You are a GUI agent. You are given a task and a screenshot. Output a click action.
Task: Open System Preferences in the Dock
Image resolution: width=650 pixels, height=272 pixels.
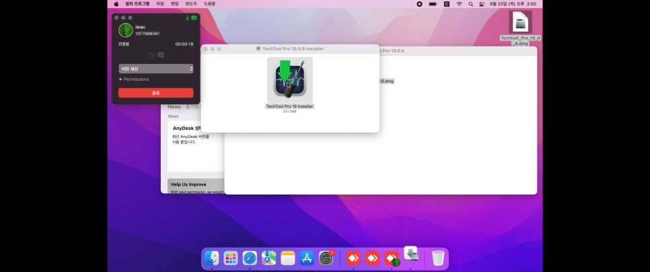[326, 258]
